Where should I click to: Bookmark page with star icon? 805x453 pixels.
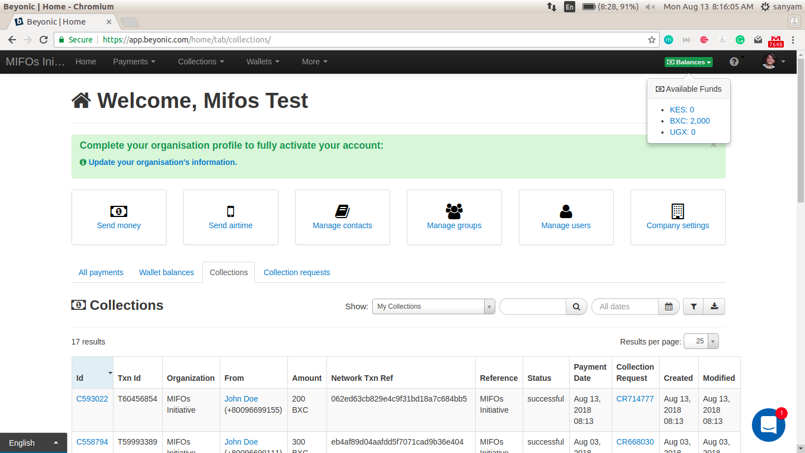[651, 40]
